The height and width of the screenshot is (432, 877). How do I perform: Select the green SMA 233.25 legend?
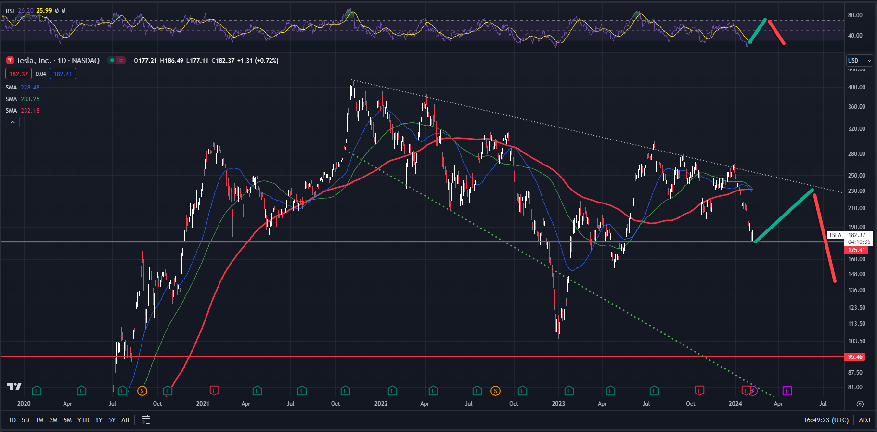pyautogui.click(x=23, y=99)
